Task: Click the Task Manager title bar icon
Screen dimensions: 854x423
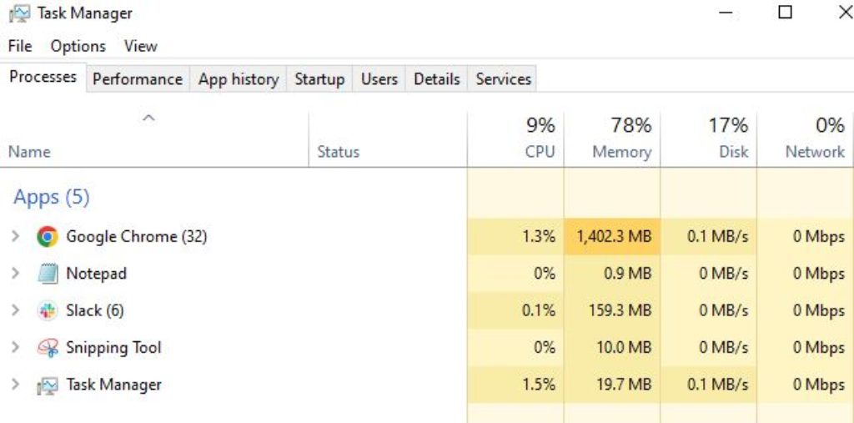Action: (18, 13)
